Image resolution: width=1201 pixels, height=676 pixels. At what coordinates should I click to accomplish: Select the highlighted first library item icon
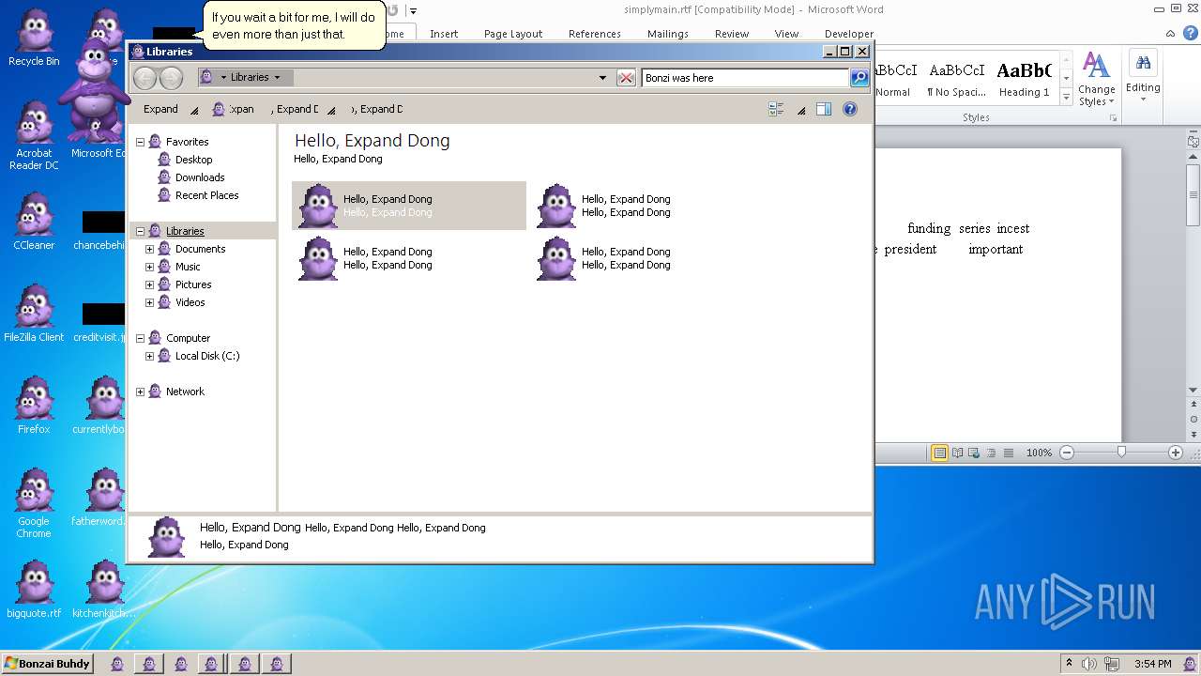point(318,206)
